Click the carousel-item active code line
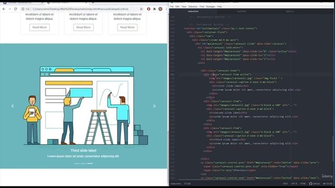This screenshot has width=335, height=188. 227,74
